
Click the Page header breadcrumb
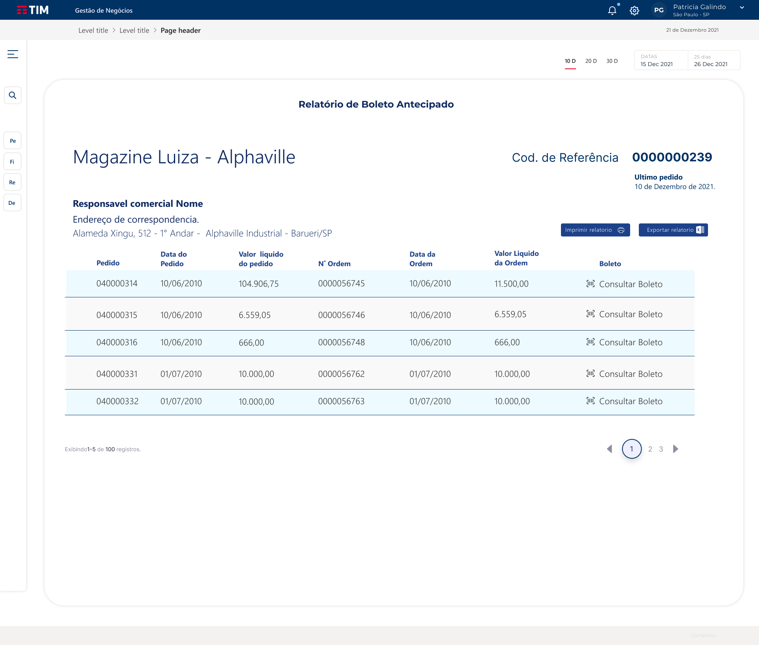point(181,30)
